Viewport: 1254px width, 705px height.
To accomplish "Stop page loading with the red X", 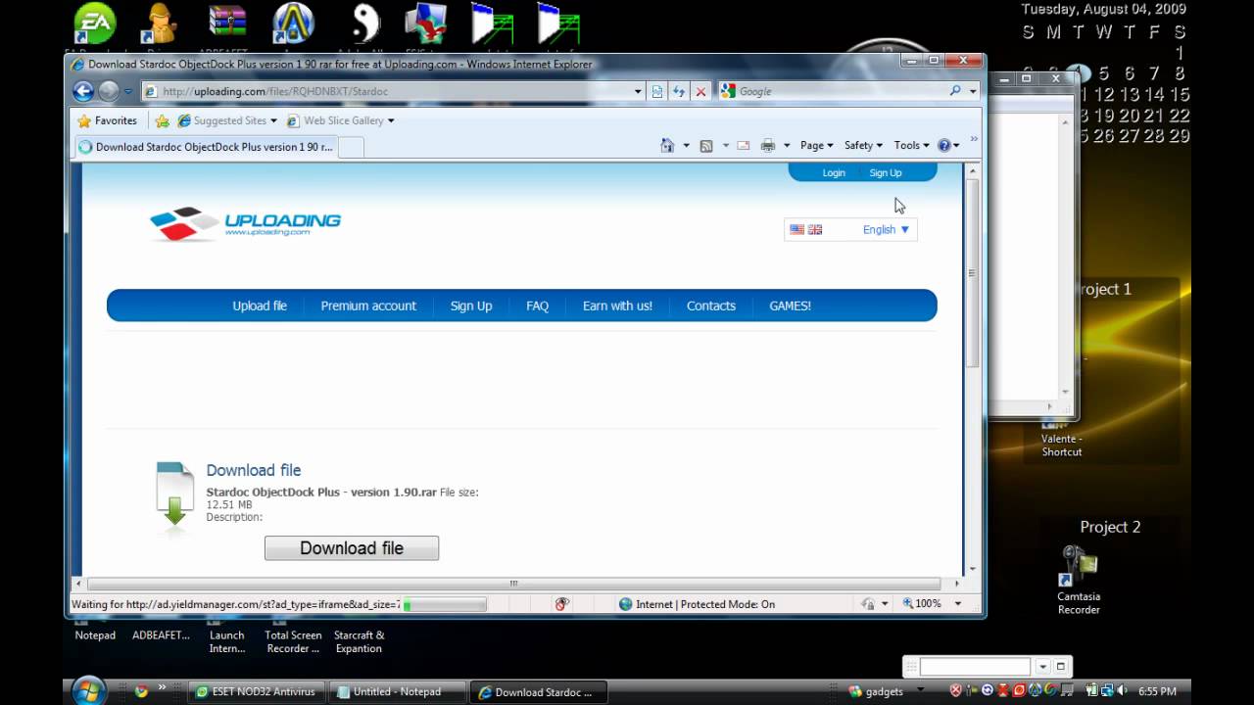I will tap(700, 91).
